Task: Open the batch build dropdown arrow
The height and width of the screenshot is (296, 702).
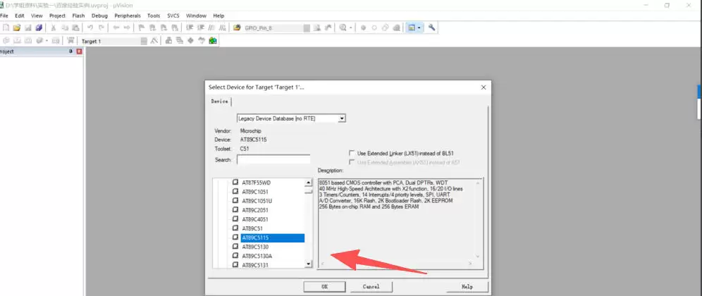Action: (47, 41)
